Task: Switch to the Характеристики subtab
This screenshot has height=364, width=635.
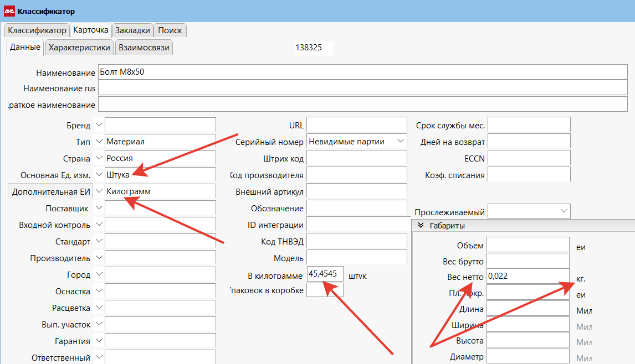Action: tap(79, 48)
